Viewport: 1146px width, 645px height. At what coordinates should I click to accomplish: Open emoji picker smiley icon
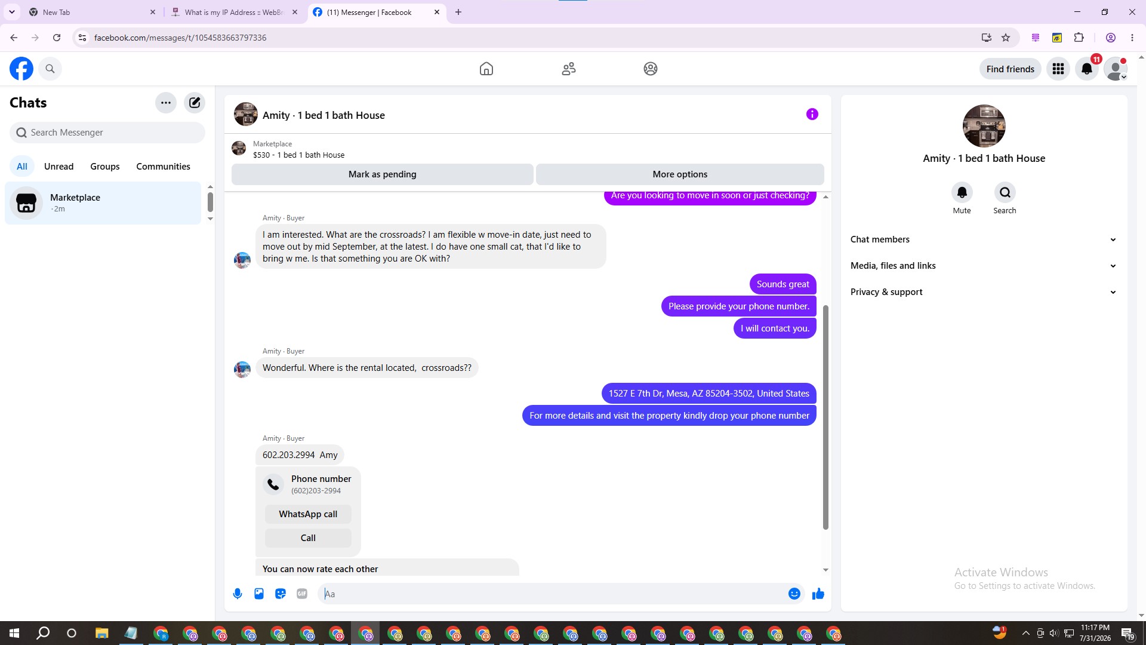tap(794, 594)
